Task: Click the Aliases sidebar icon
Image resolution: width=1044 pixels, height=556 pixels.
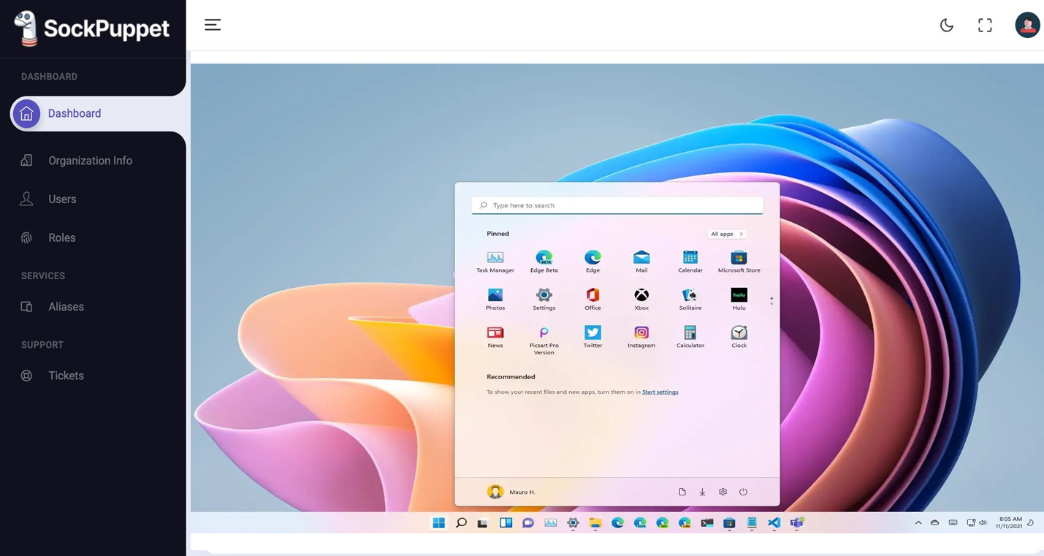Action: (x=26, y=307)
